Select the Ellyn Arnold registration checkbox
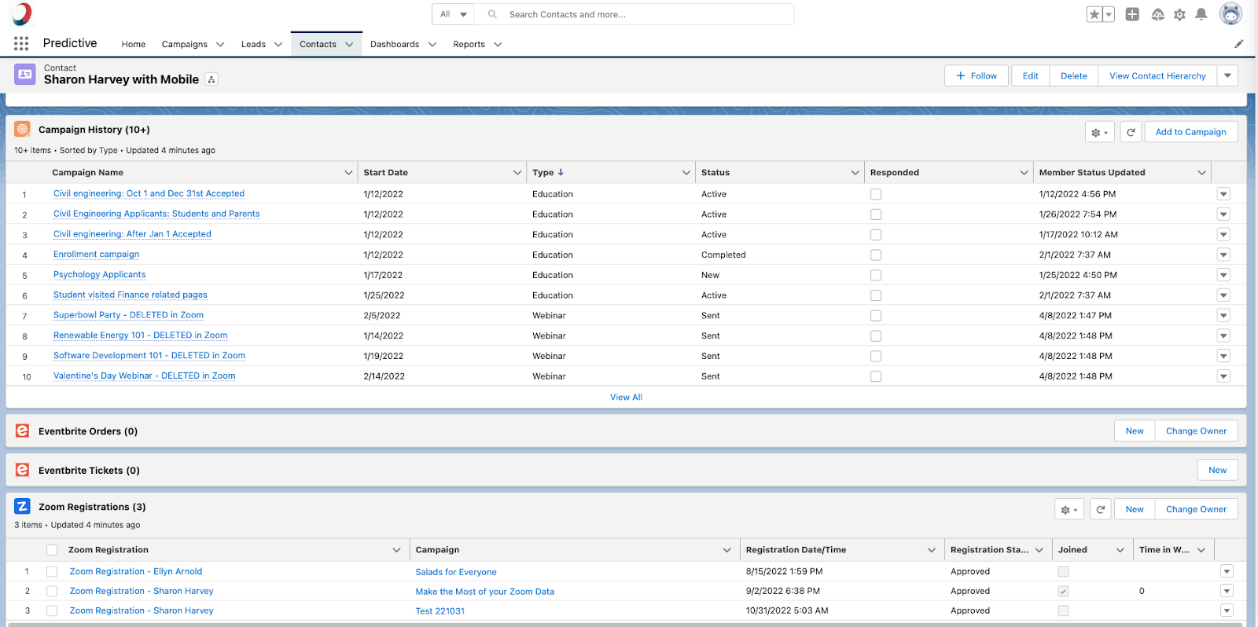The height and width of the screenshot is (627, 1258). [52, 572]
